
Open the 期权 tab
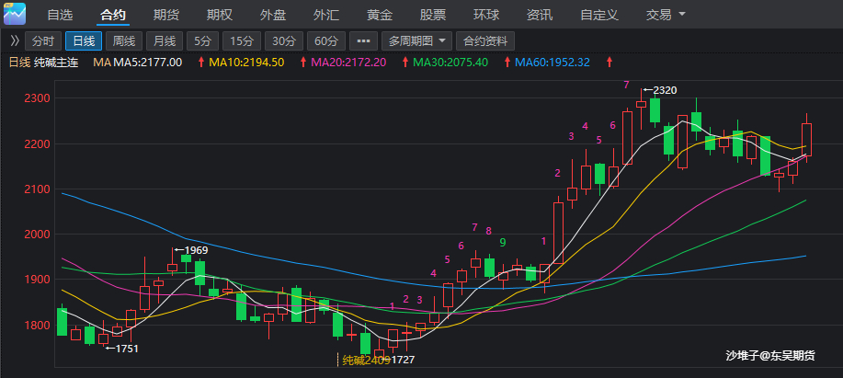[x=220, y=15]
